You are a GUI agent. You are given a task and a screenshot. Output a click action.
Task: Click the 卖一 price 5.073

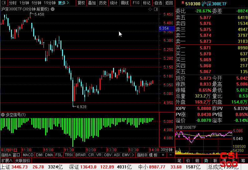click(x=205, y=41)
